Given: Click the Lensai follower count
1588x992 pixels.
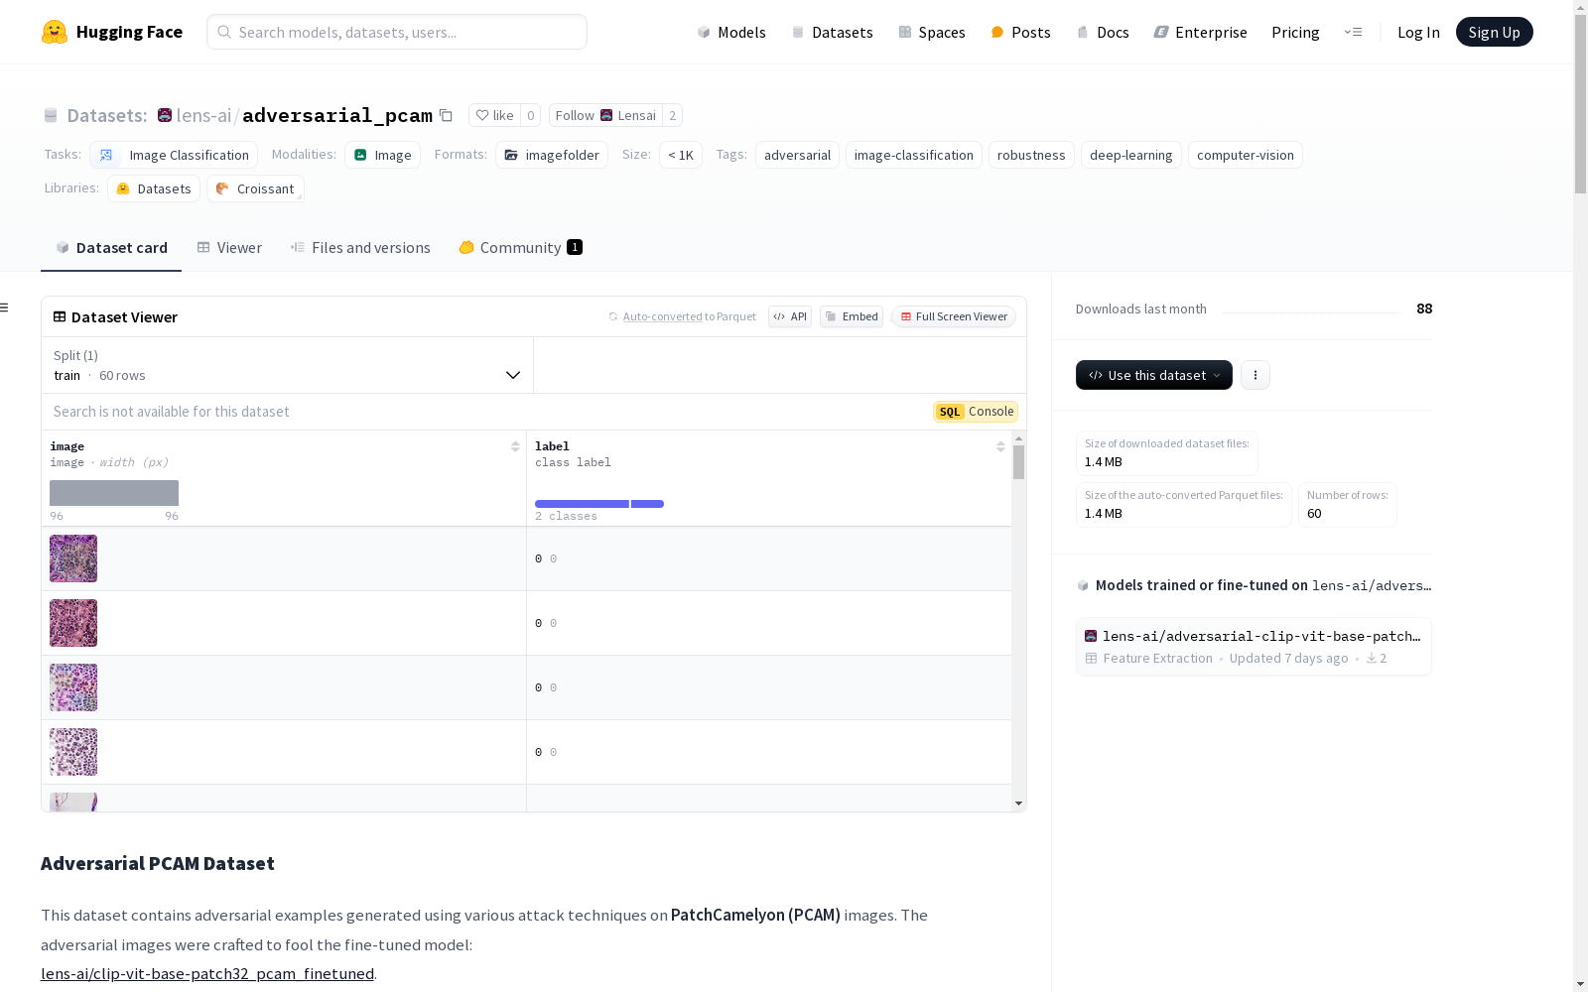Looking at the screenshot, I should click(672, 115).
